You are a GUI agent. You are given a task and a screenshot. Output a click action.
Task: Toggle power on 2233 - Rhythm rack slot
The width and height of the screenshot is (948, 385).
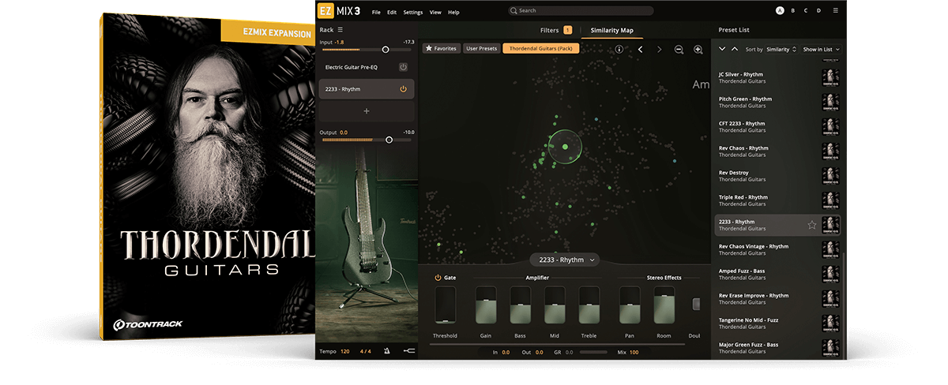(403, 89)
